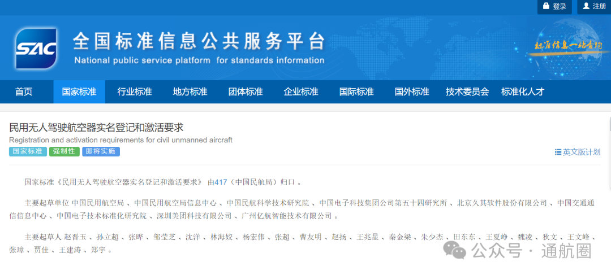Click the English title Registration and activation requirements
Screen dimensions: 611x275
pos(121,139)
